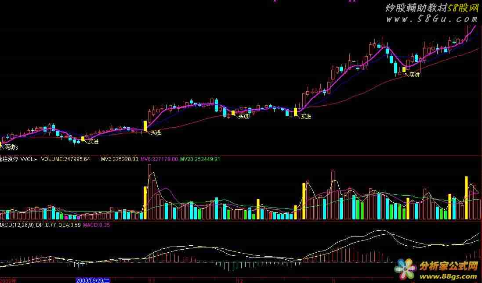Click the VOLUME:247995.64 readout
Screen dimensions: 482x283
tap(65, 159)
